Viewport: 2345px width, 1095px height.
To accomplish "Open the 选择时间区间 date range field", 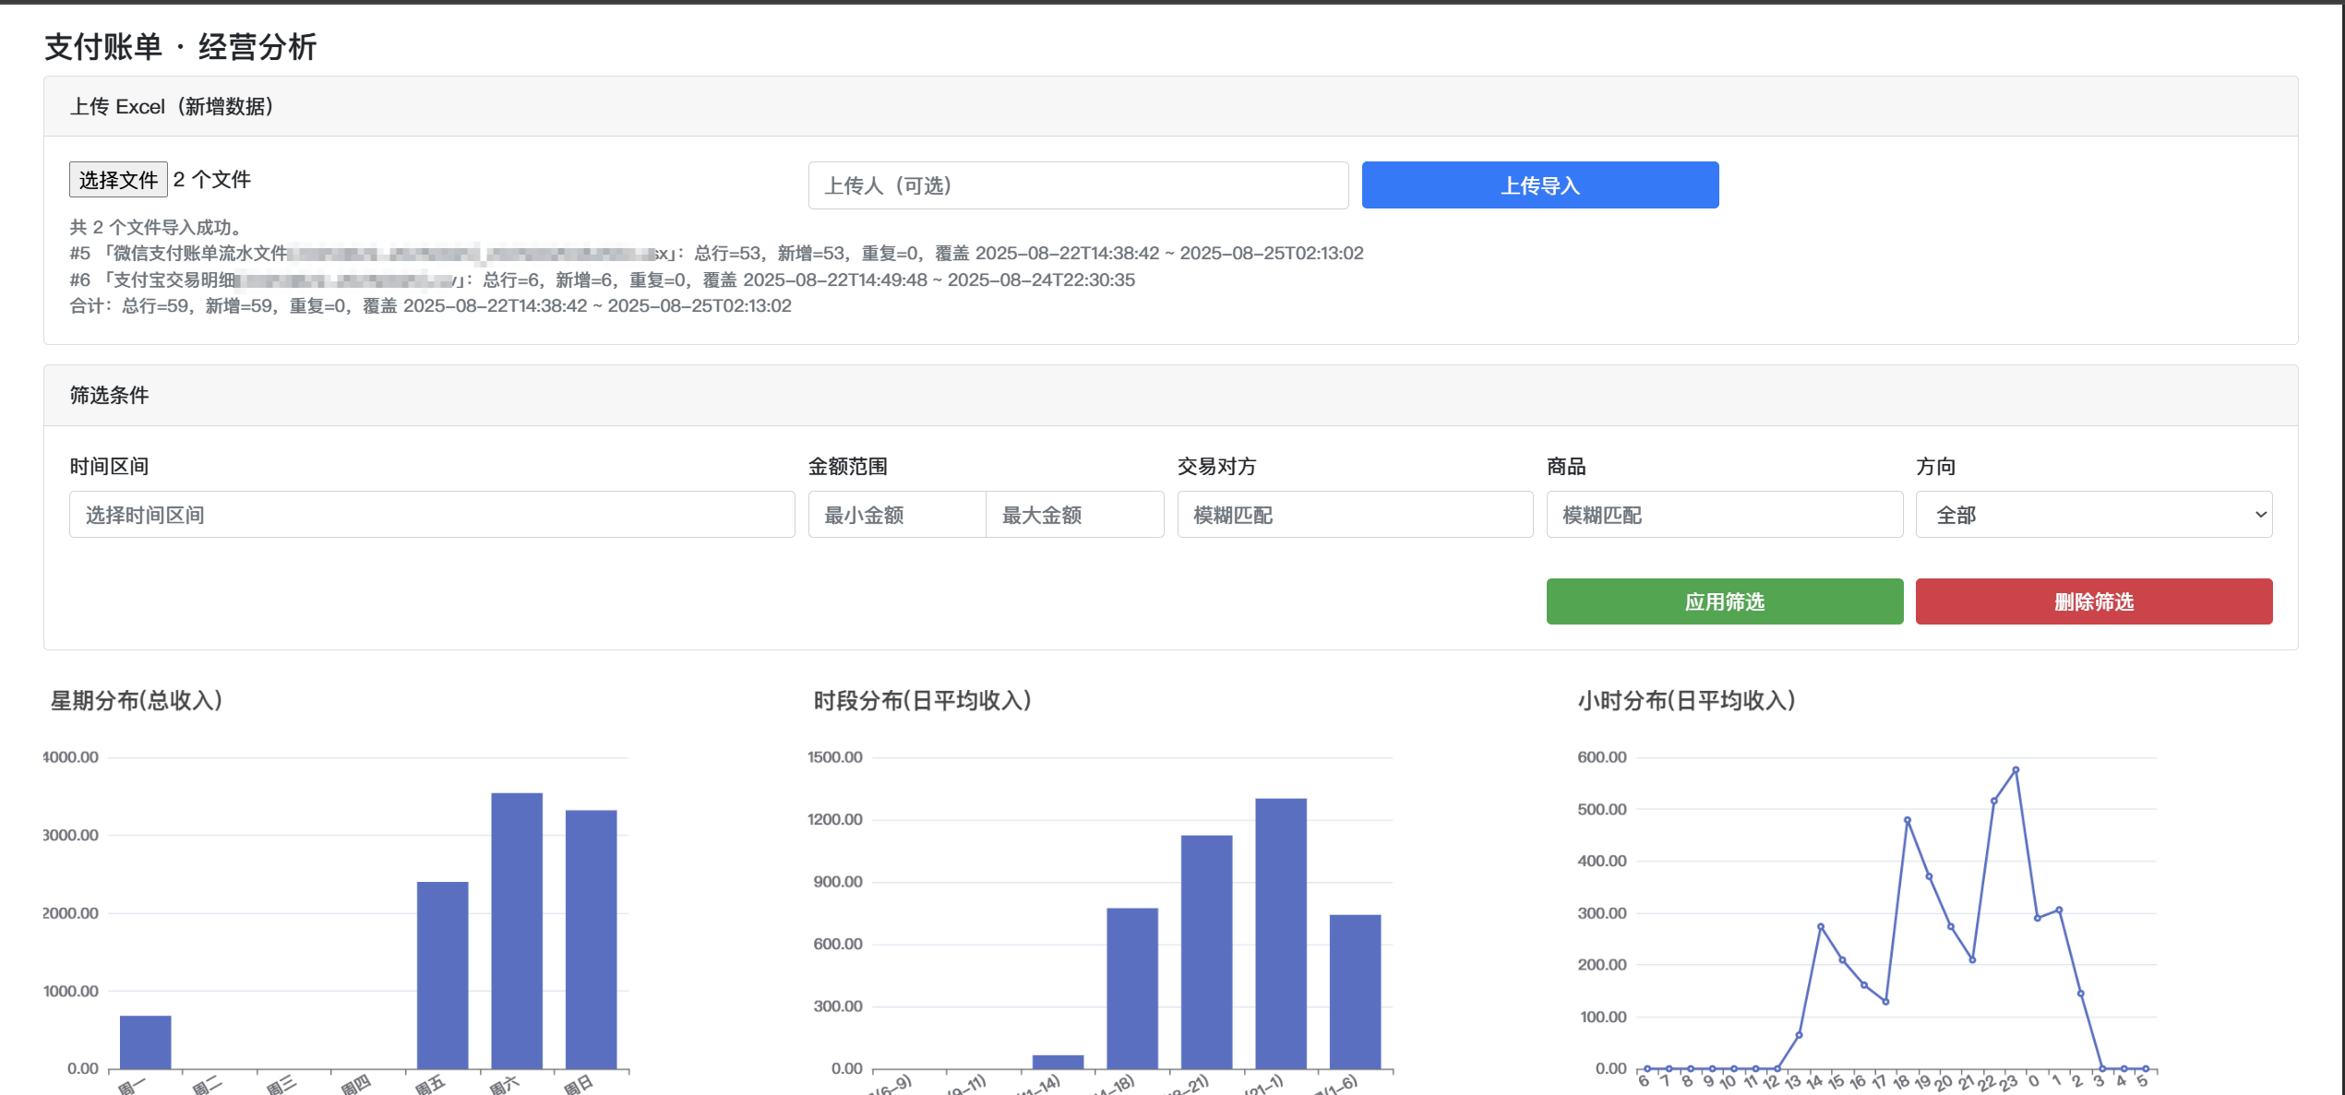I will (432, 515).
